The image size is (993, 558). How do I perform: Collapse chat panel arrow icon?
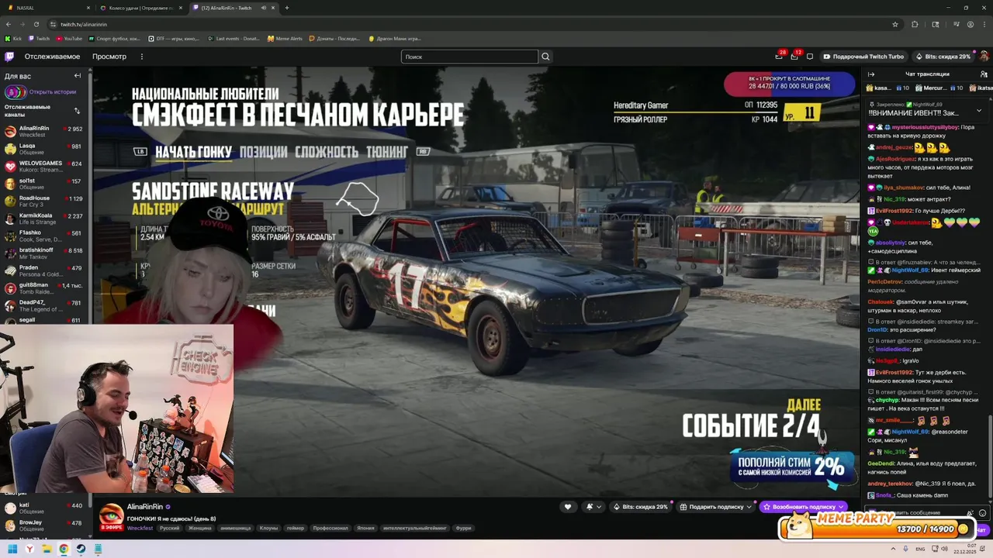[x=870, y=74]
